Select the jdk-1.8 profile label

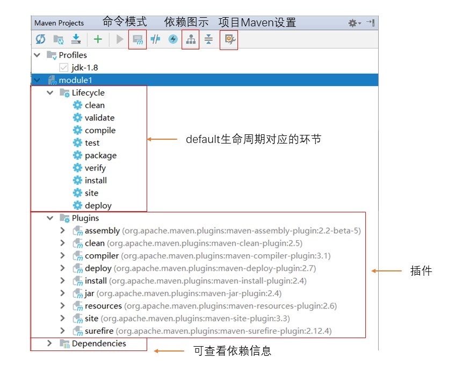84,68
